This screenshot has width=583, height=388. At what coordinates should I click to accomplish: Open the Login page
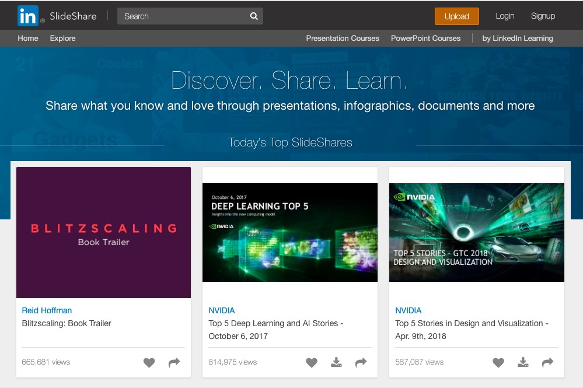[x=505, y=16]
